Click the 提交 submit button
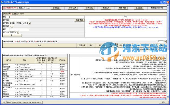 tap(12, 35)
